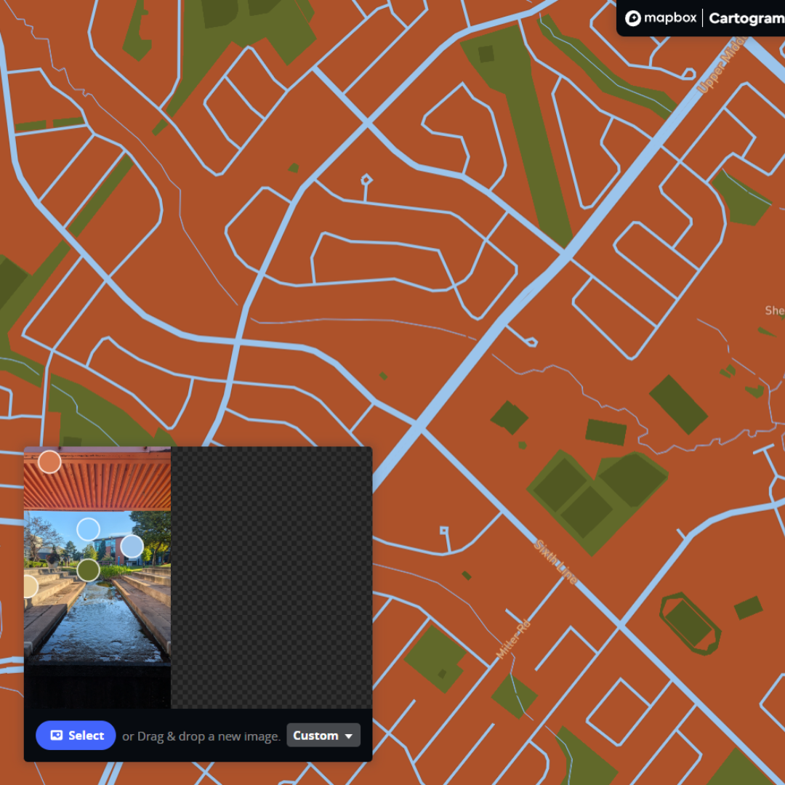Click the Upper Middle road label
This screenshot has width=785, height=785.
tap(721, 67)
